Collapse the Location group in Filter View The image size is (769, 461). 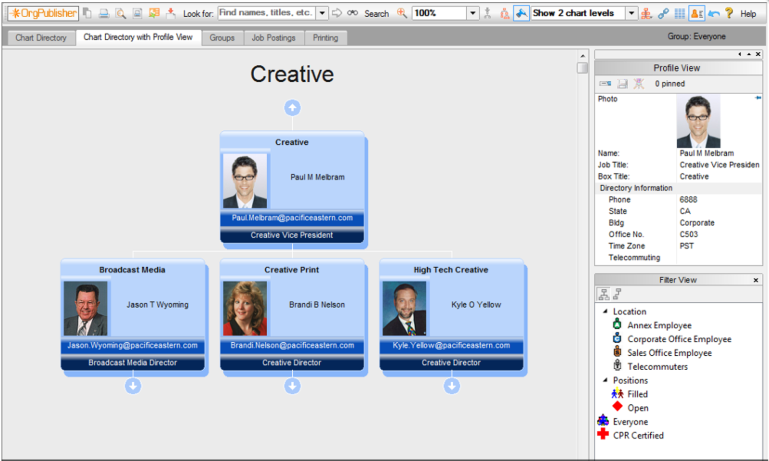[605, 311]
